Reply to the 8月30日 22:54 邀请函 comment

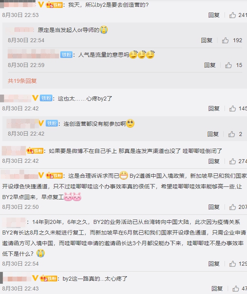(x=214, y=264)
